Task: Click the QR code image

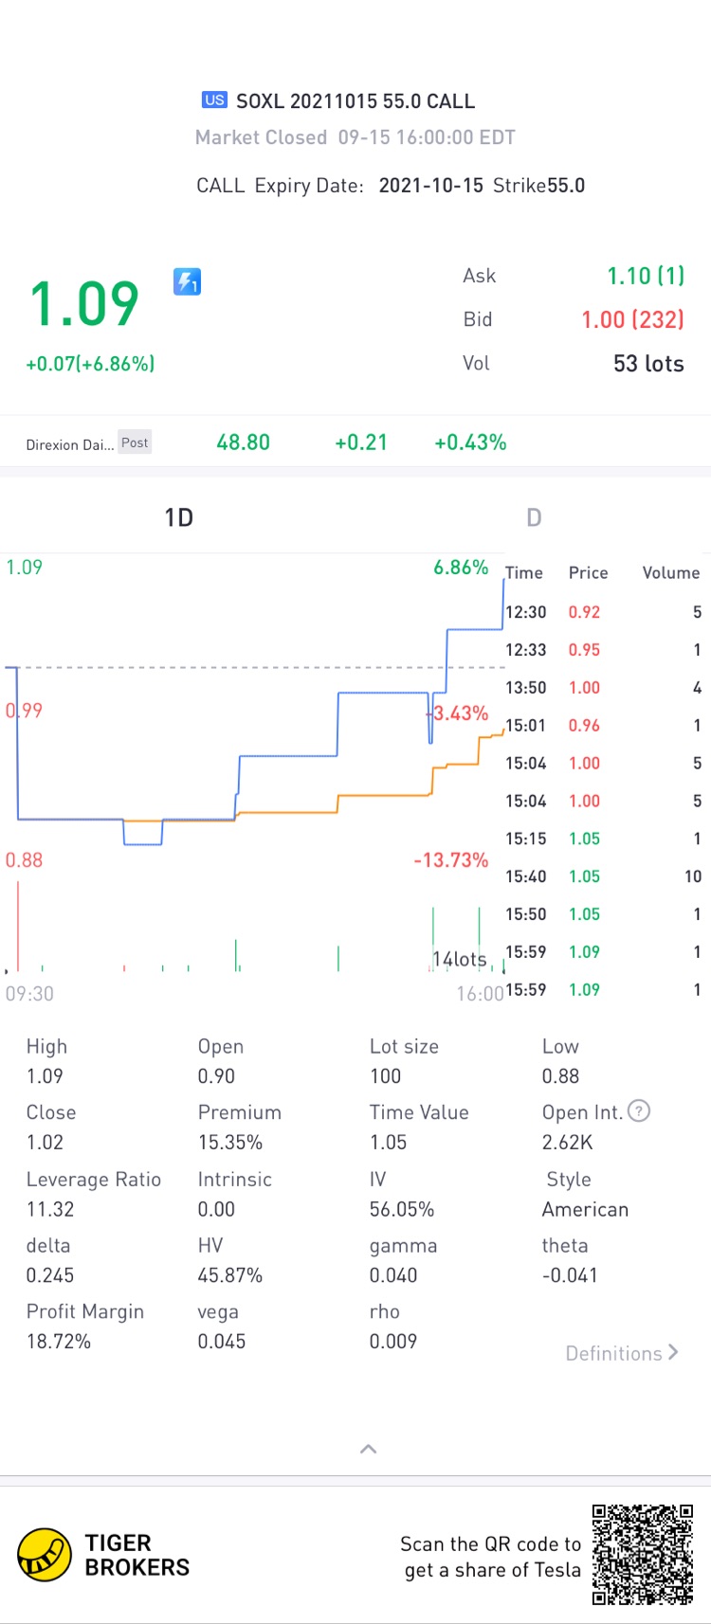Action: pyautogui.click(x=643, y=1554)
